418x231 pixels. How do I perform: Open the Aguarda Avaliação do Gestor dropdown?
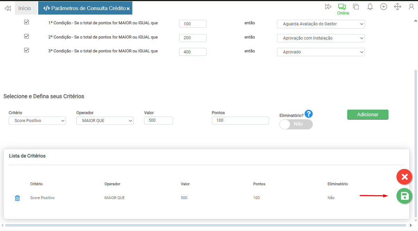coord(321,24)
